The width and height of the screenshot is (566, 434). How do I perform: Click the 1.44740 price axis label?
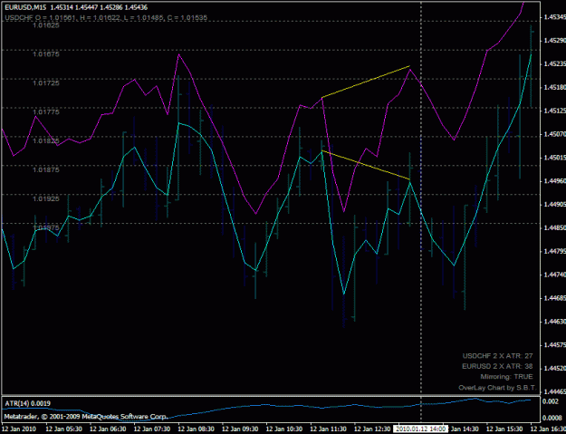point(554,275)
